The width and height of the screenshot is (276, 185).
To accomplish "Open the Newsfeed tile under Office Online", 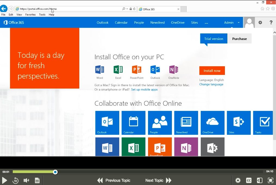I will 186,123.
